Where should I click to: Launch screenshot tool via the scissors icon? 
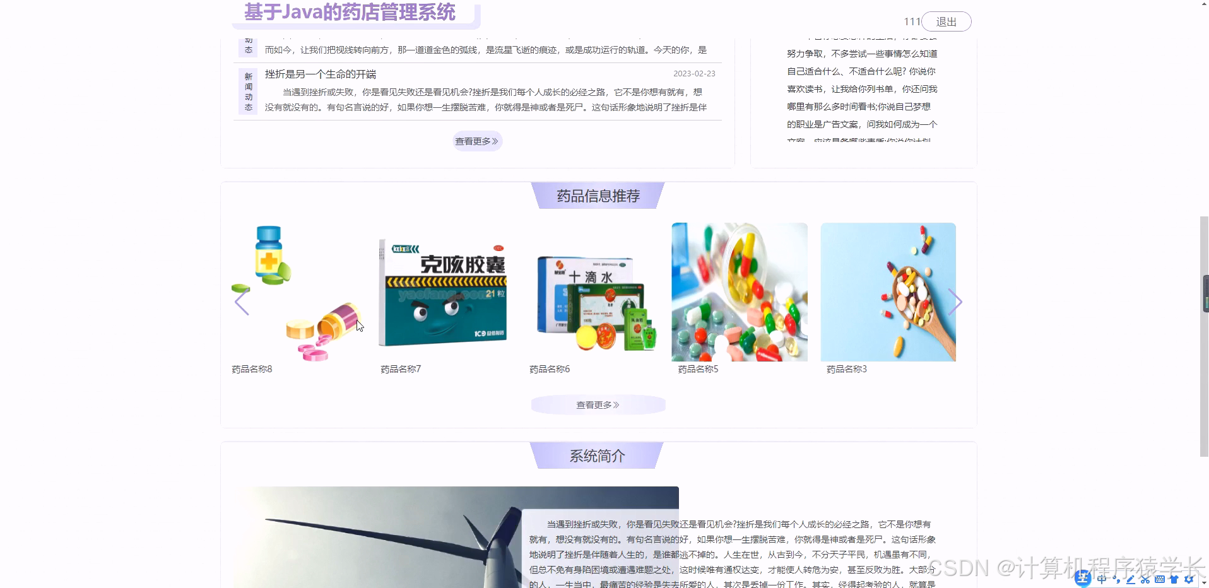coord(1145,579)
